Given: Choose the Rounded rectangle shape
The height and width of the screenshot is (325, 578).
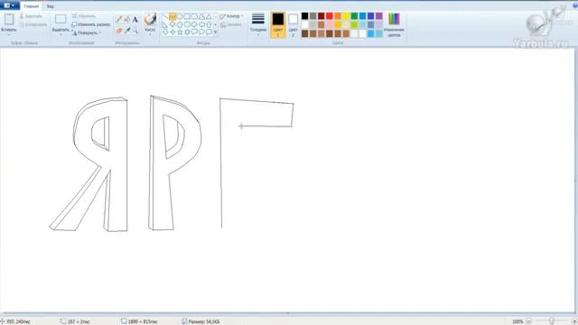Looking at the screenshot, I should coord(194,16).
